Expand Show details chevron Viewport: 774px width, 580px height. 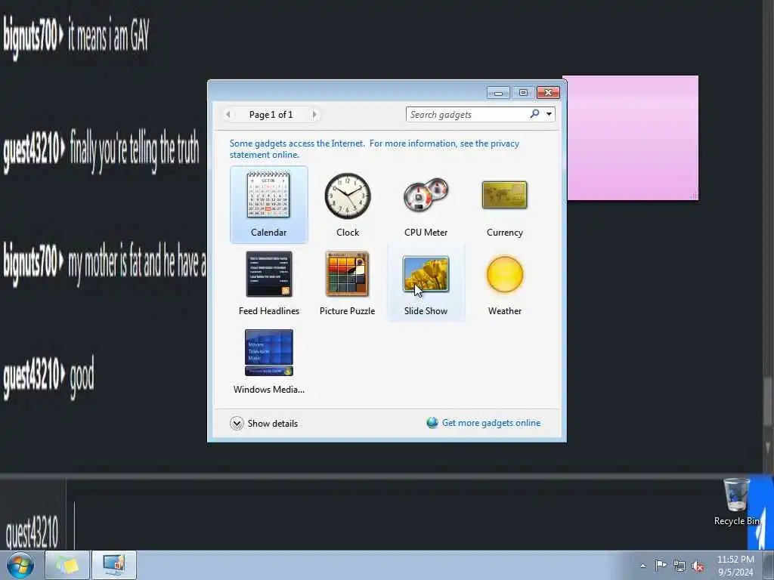coord(237,423)
